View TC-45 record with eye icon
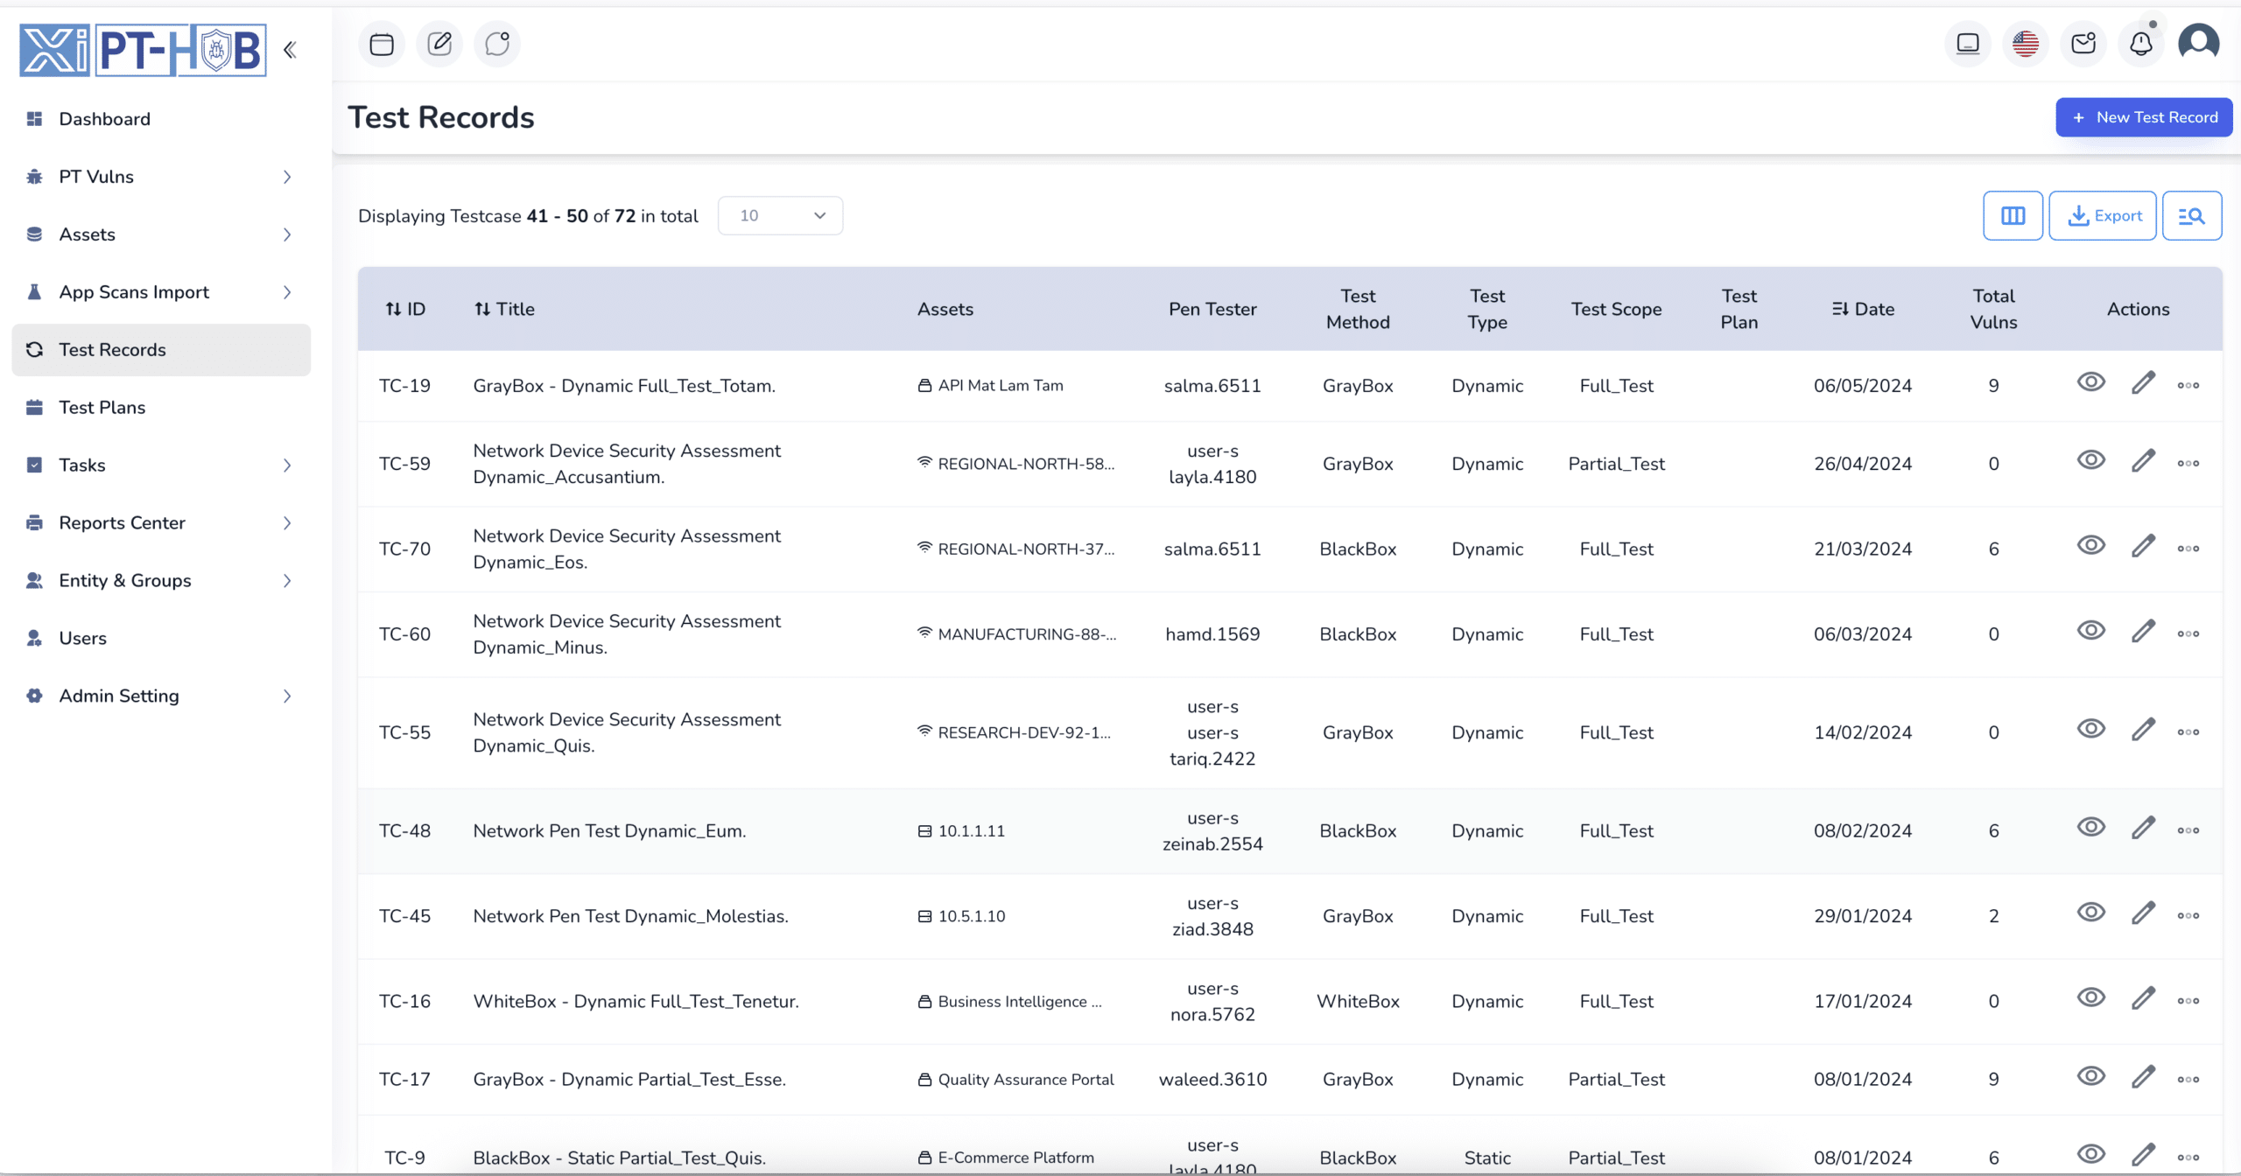Screen dimensions: 2241x1176 [x=2091, y=913]
